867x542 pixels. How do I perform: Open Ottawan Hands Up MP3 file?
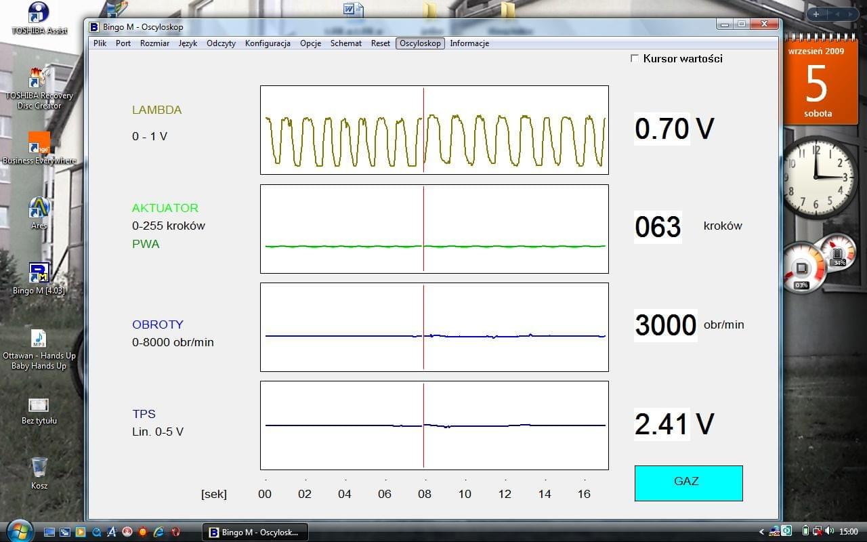tap(39, 350)
